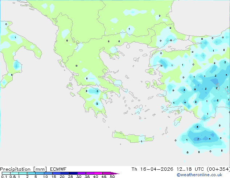Click the 30–35 mm purple swatch

click(x=82, y=173)
